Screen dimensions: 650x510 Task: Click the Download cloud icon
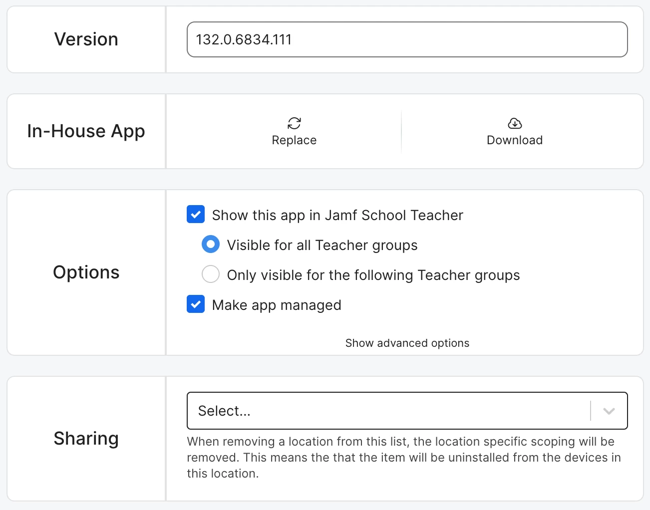(x=515, y=123)
